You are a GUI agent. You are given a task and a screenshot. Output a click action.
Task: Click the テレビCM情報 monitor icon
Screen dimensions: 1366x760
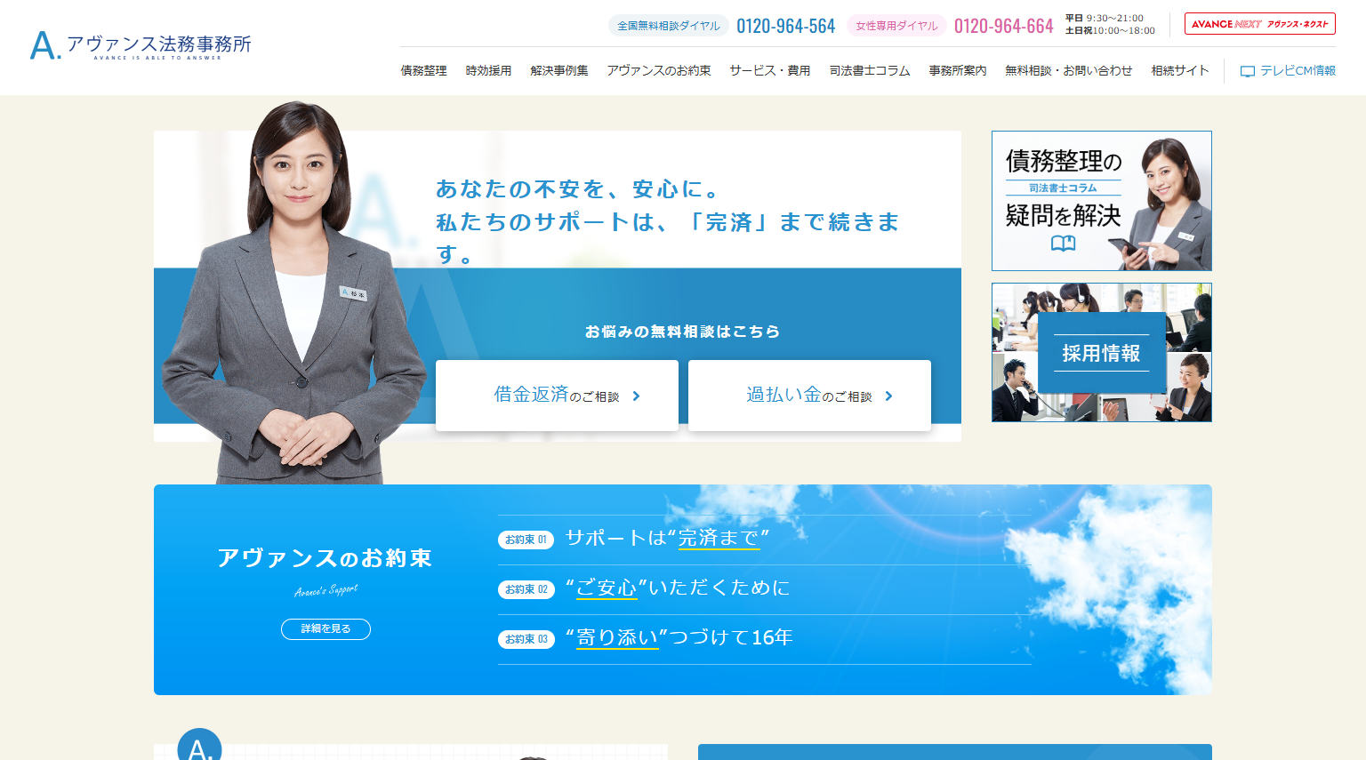pyautogui.click(x=1248, y=71)
